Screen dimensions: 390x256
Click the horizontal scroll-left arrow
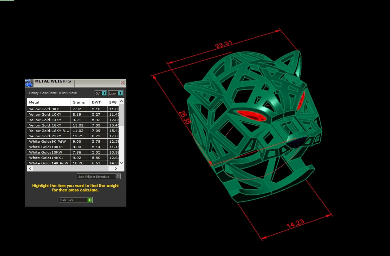click(x=30, y=169)
